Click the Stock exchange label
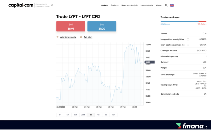Image resolution: width=211 pixels, height=130 pixels. click(x=167, y=75)
